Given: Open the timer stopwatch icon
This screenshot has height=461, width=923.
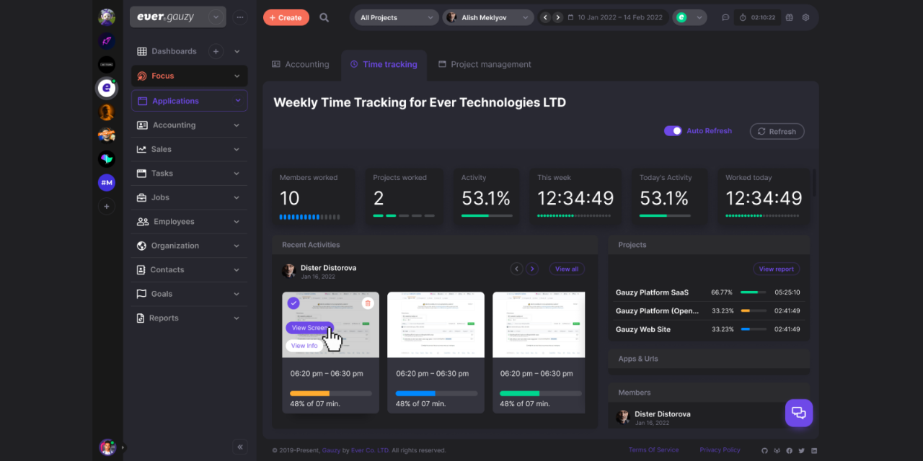Looking at the screenshot, I should [x=743, y=17].
